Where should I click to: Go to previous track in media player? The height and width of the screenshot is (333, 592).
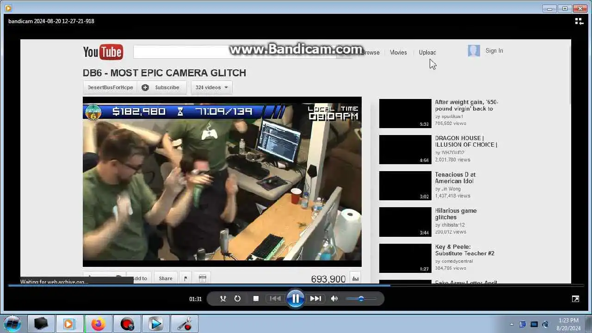click(275, 299)
